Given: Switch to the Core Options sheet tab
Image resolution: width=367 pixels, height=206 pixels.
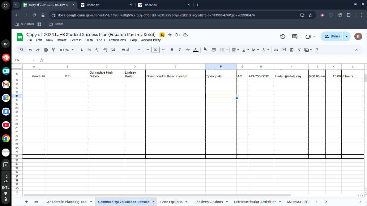Looking at the screenshot, I should coord(171,202).
